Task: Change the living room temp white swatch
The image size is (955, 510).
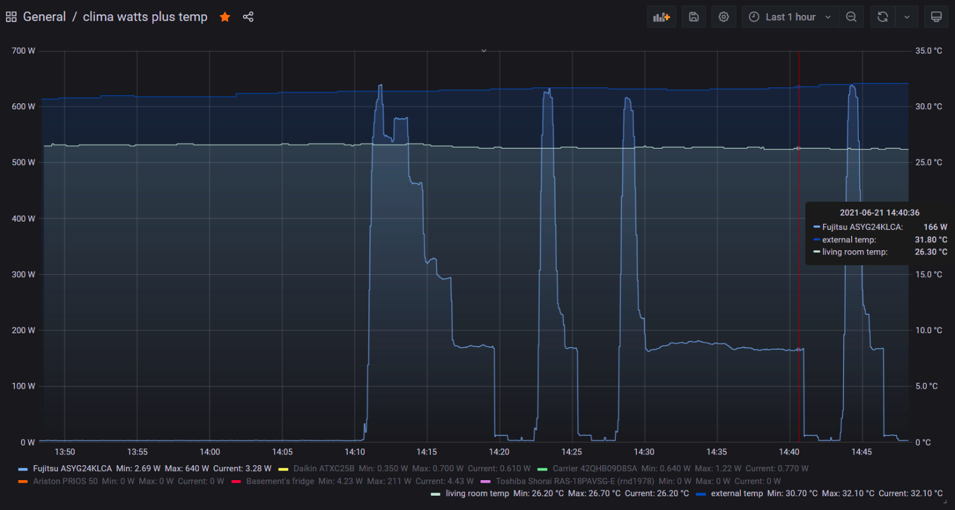Action: pos(435,494)
